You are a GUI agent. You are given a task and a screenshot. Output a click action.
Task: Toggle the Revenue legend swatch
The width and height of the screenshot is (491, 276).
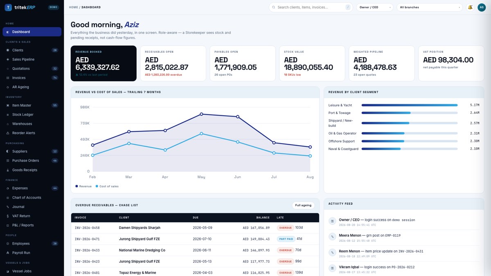click(77, 186)
